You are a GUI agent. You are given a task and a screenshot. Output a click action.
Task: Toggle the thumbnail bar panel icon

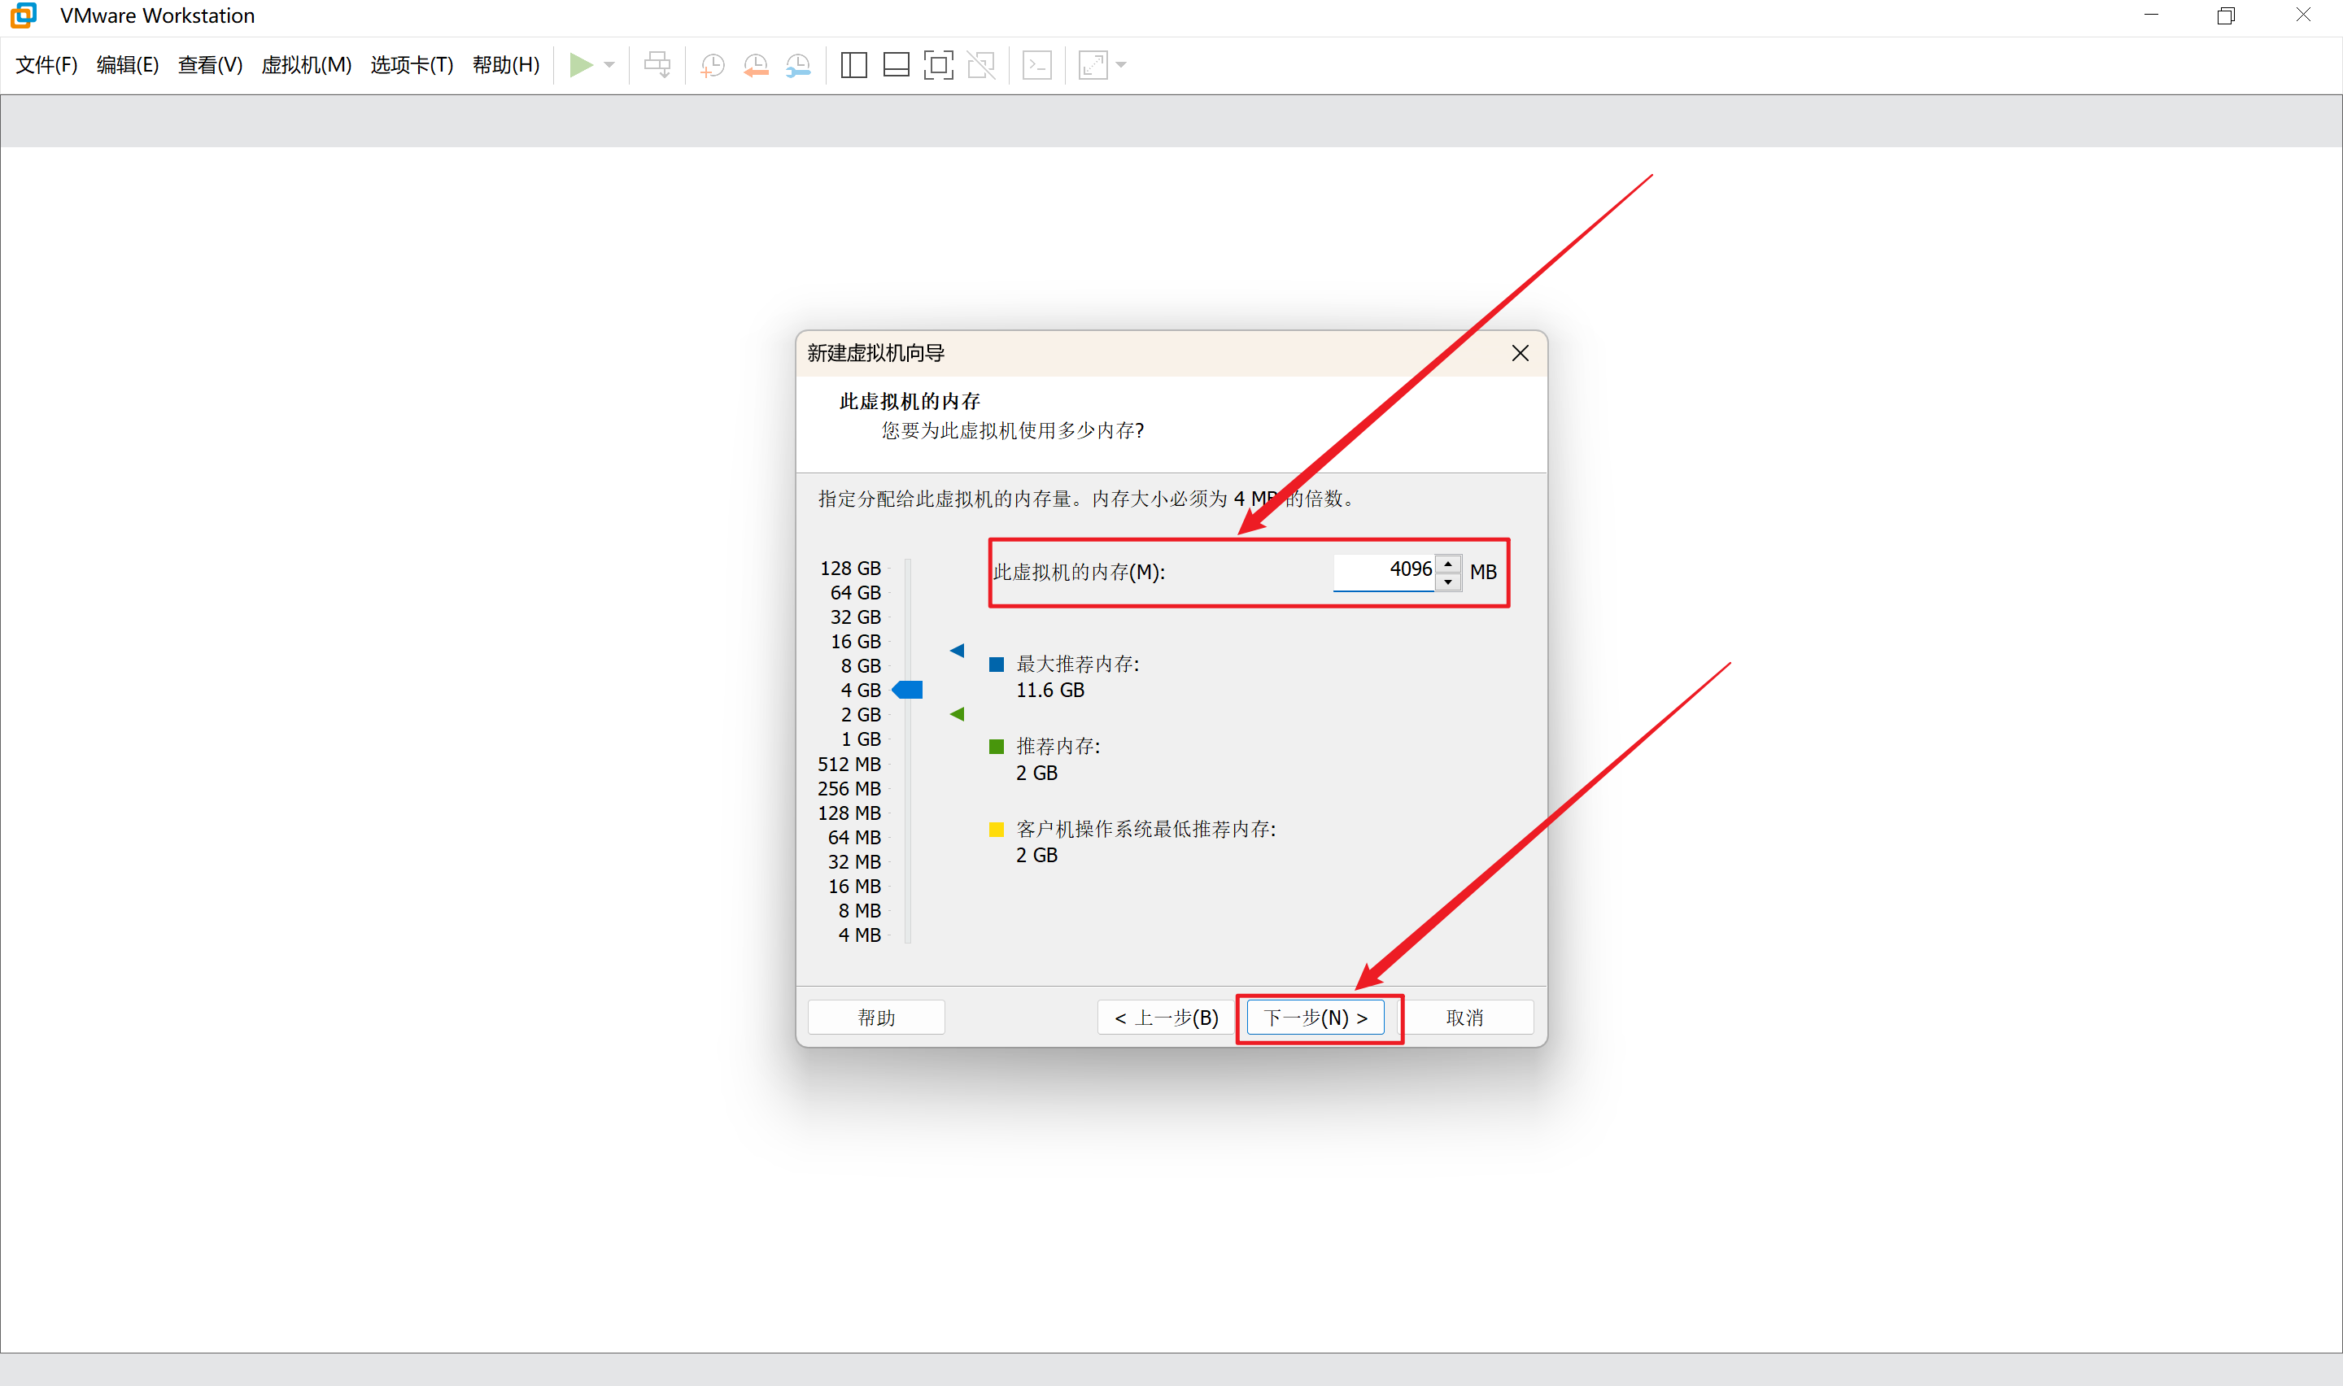pos(896,64)
